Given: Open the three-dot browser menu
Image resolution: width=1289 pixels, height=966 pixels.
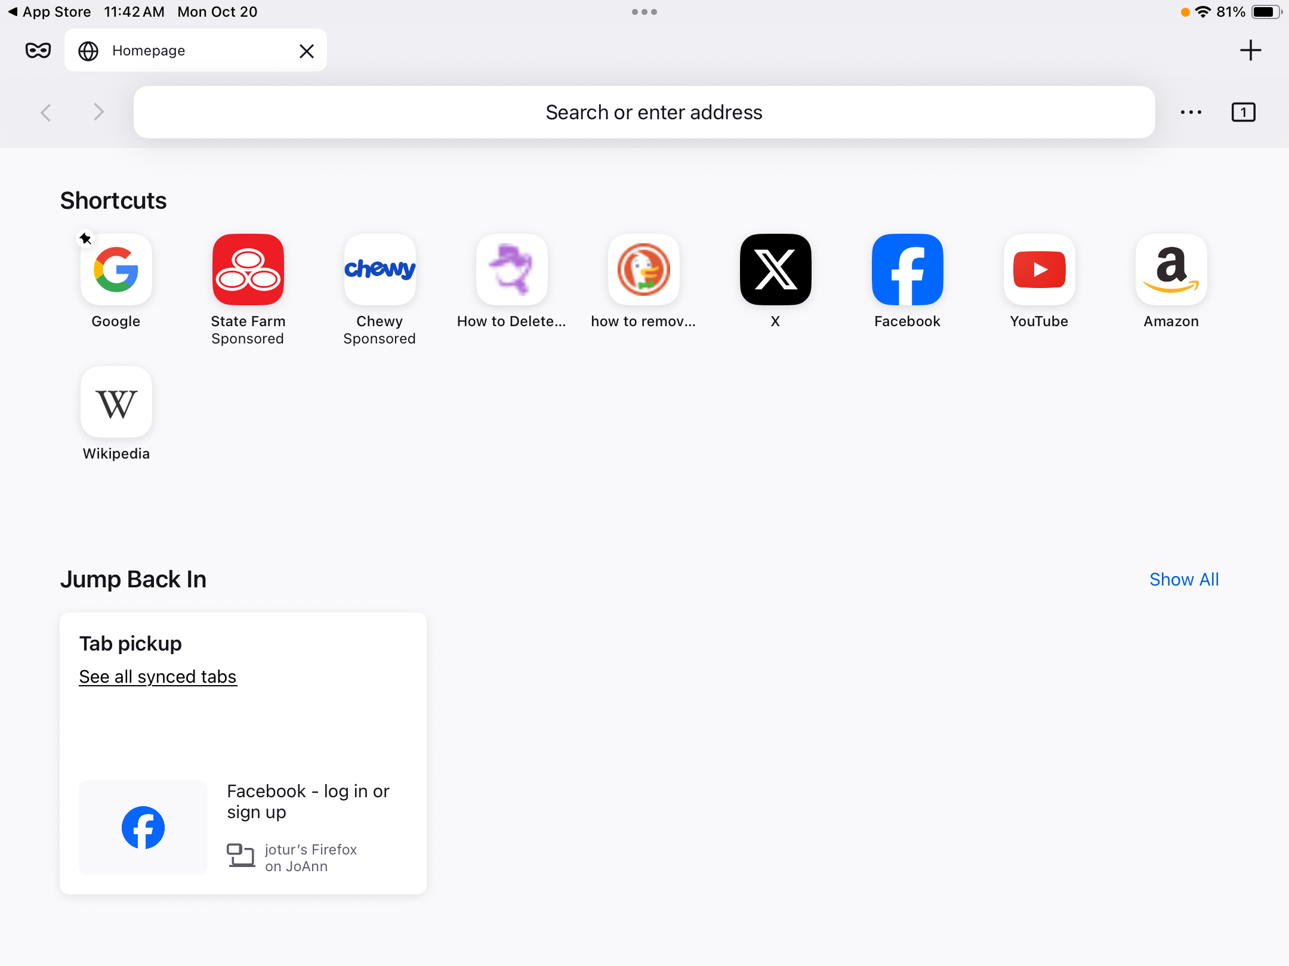Looking at the screenshot, I should [x=1191, y=112].
